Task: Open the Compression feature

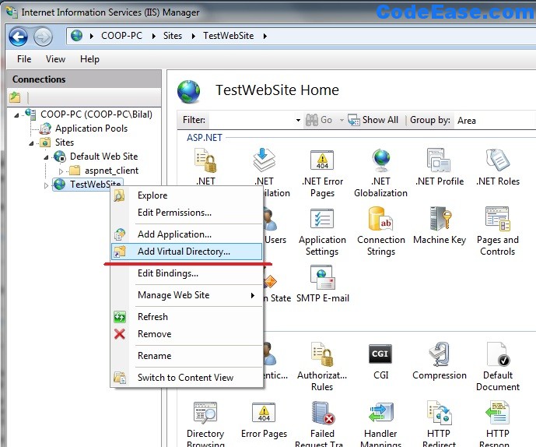Action: click(x=440, y=361)
